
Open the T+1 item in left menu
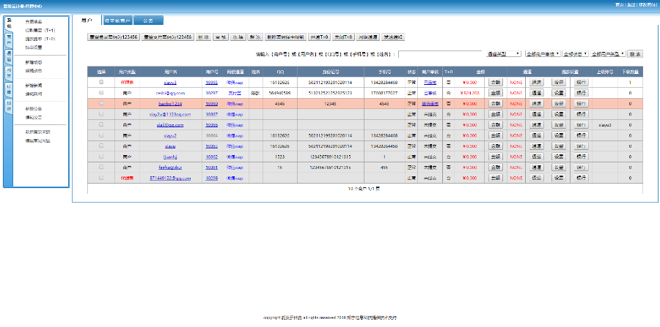click(x=40, y=30)
